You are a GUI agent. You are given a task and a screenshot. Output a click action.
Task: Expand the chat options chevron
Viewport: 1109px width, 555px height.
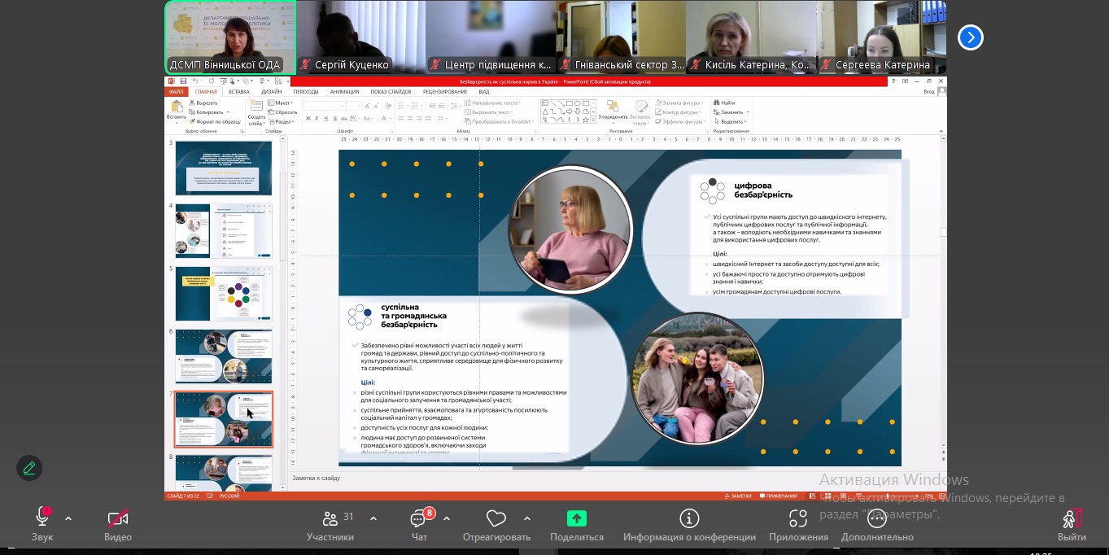point(447,518)
